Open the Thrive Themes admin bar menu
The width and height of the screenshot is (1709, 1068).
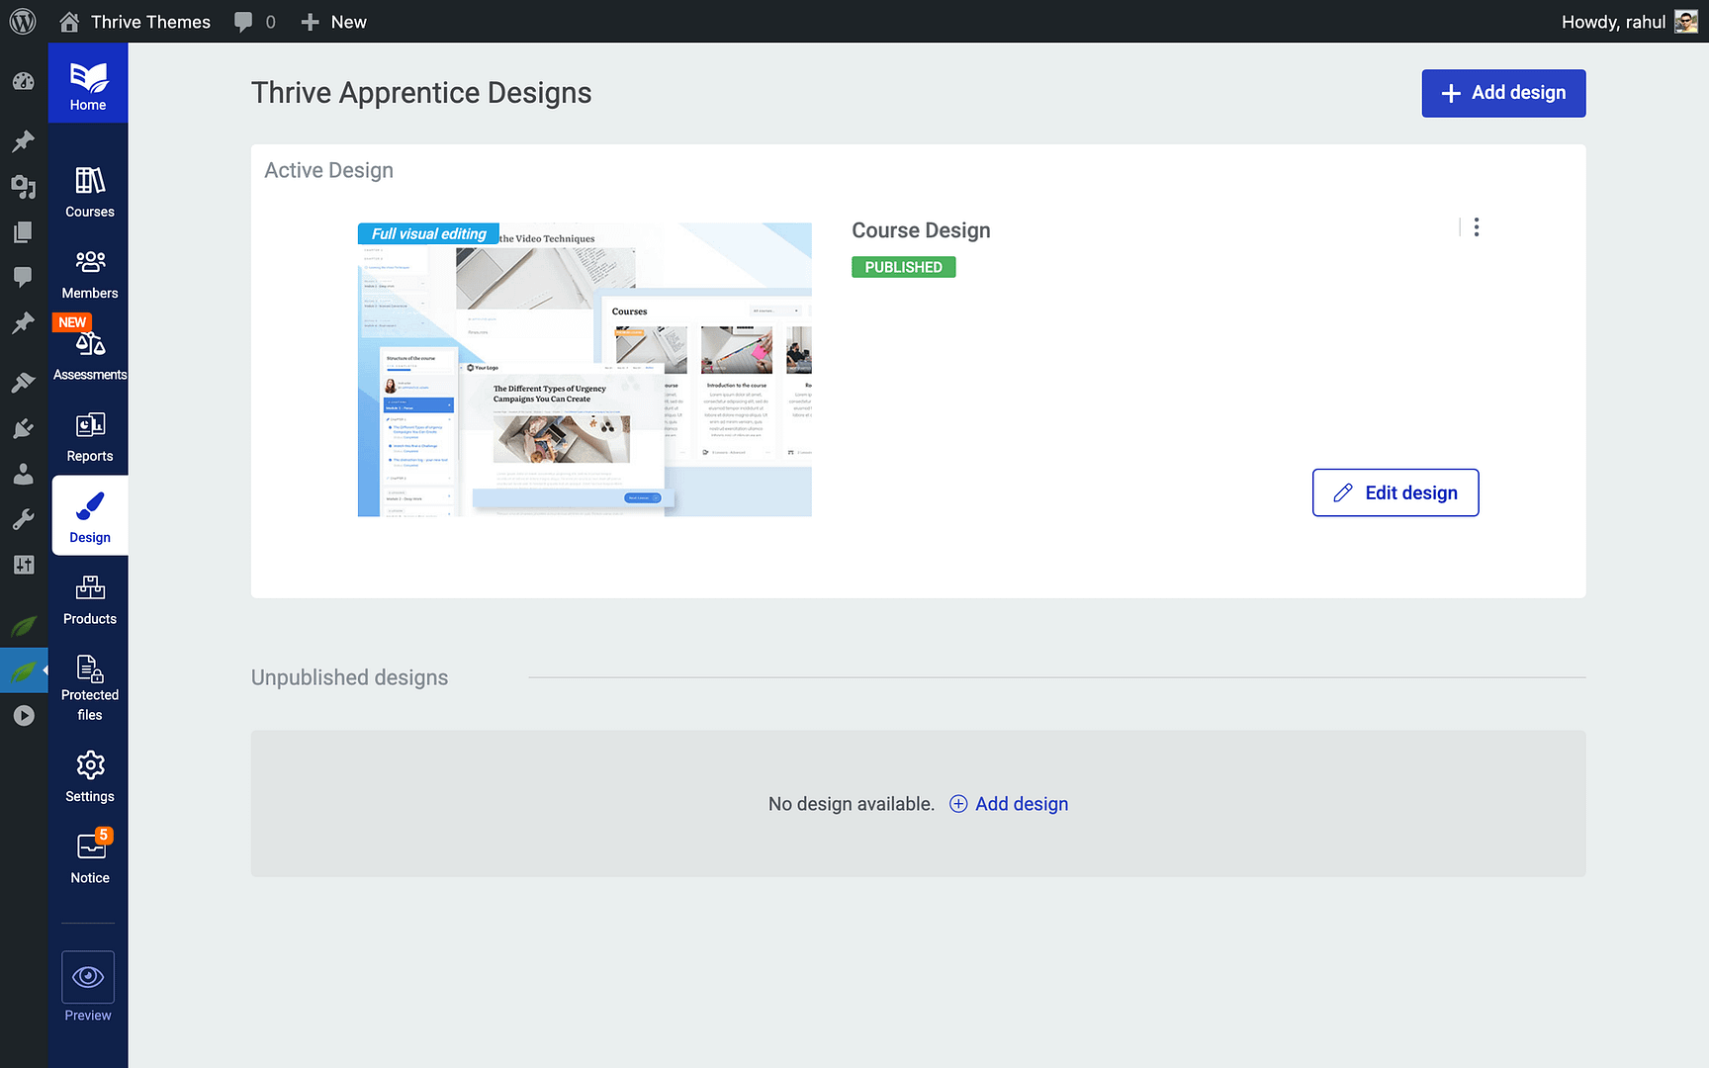(135, 21)
